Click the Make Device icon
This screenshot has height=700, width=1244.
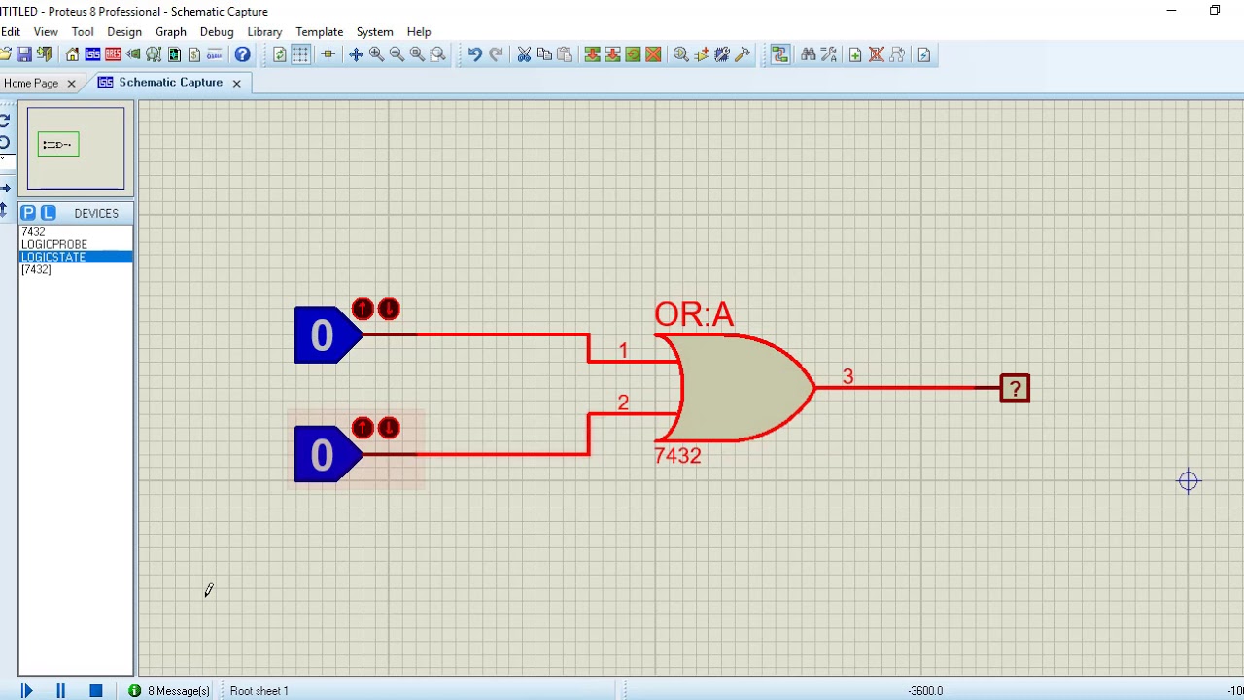(702, 54)
